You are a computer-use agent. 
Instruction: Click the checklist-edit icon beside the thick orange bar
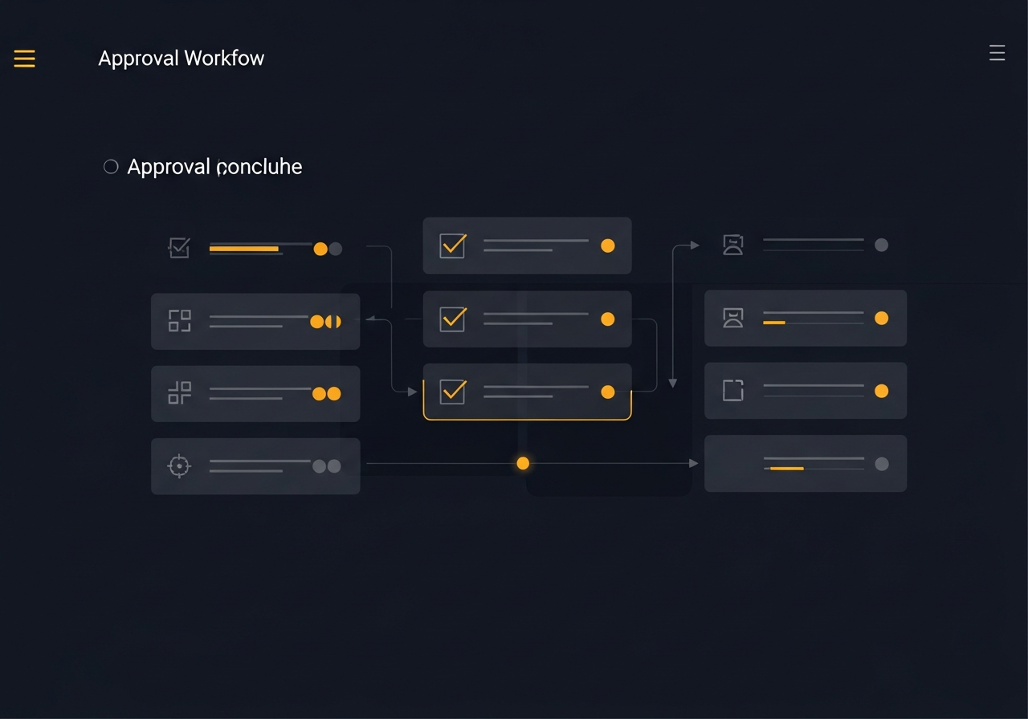coord(179,247)
